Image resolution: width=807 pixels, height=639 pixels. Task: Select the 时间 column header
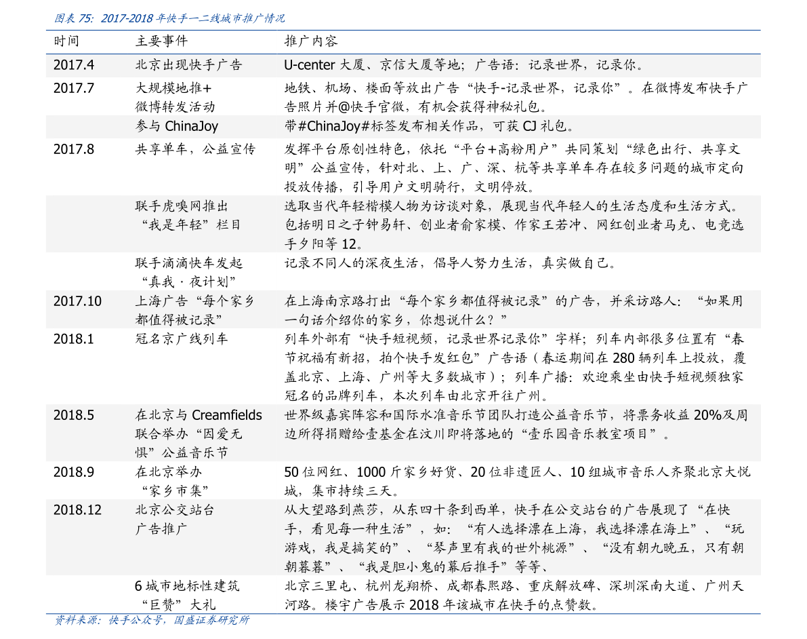(66, 41)
